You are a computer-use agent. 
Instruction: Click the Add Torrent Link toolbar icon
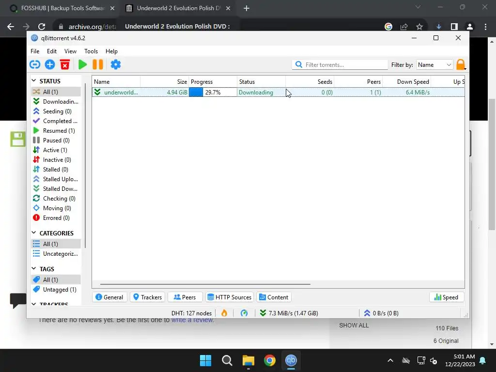click(x=35, y=64)
